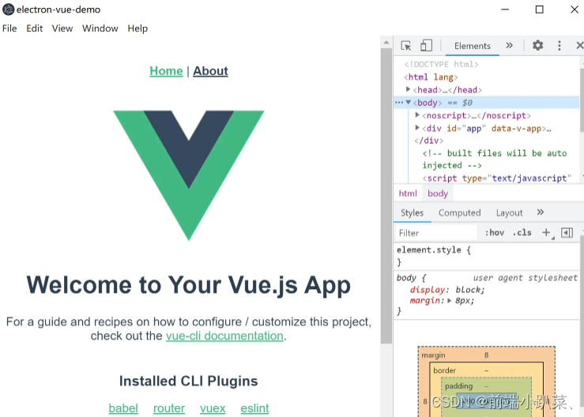The width and height of the screenshot is (584, 417).
Task: Go to the Home link
Action: 166,71
